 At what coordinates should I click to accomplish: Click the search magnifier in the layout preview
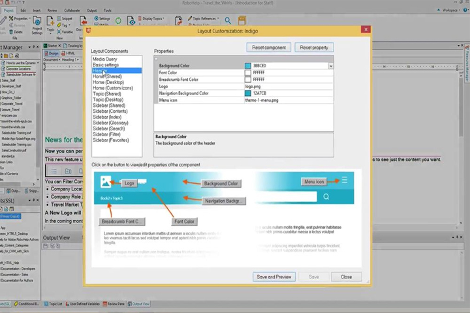pyautogui.click(x=326, y=196)
